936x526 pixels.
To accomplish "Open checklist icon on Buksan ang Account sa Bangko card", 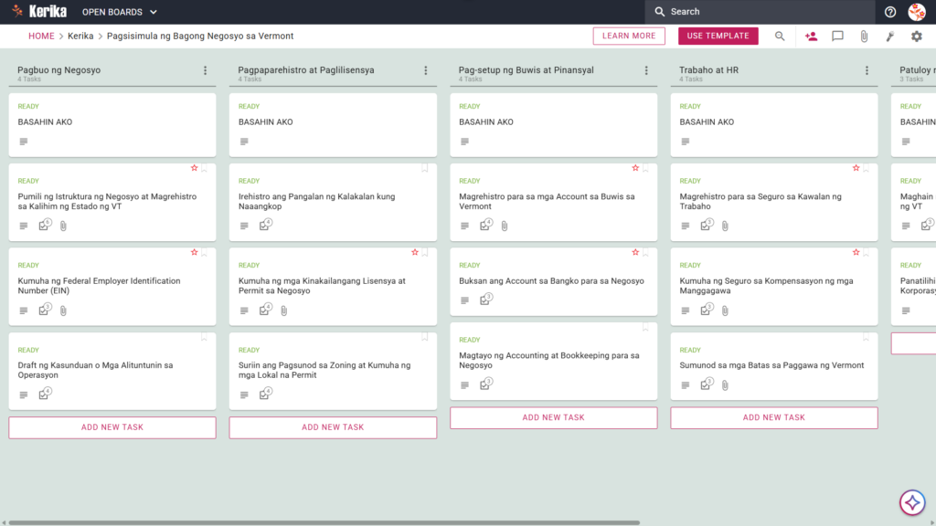I will coord(486,300).
